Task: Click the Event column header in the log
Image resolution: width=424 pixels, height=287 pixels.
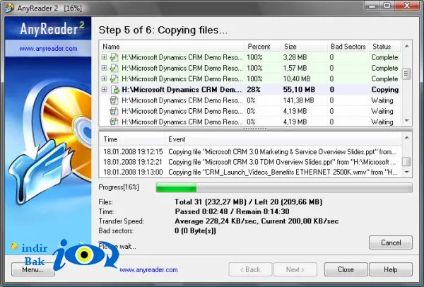Action: point(283,139)
